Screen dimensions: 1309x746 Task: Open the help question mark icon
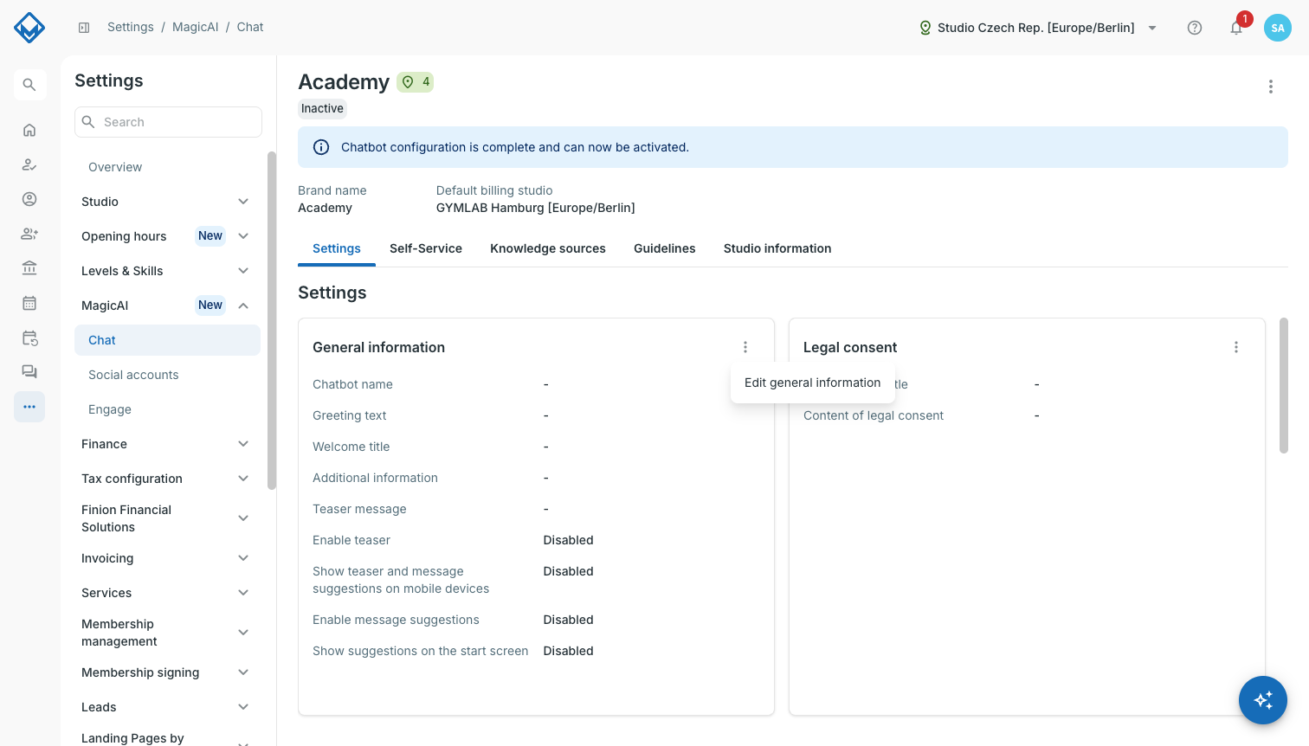coord(1195,28)
